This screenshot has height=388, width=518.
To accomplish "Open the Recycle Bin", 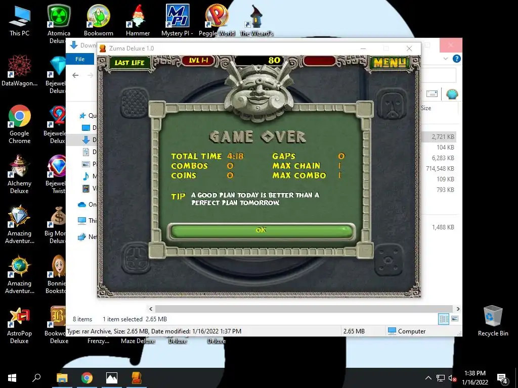I will tap(493, 321).
